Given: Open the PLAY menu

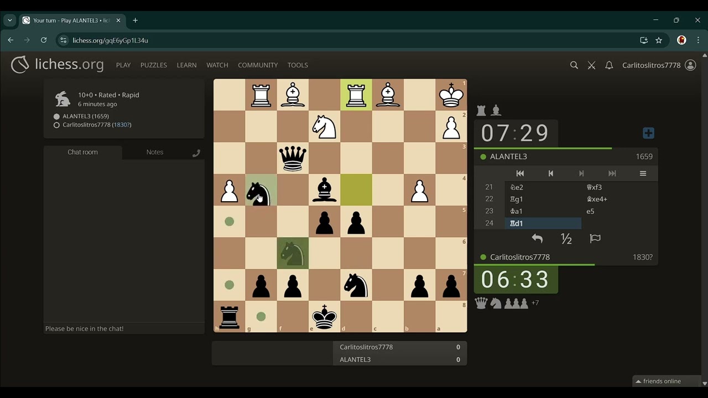Looking at the screenshot, I should tap(123, 65).
